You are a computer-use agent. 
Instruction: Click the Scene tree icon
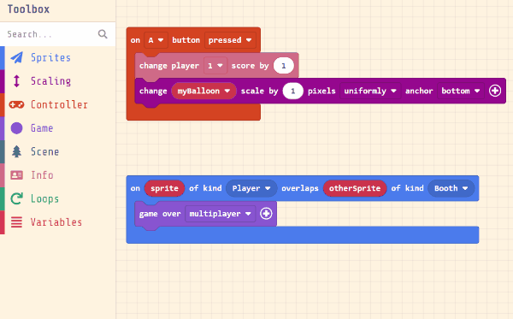click(17, 151)
